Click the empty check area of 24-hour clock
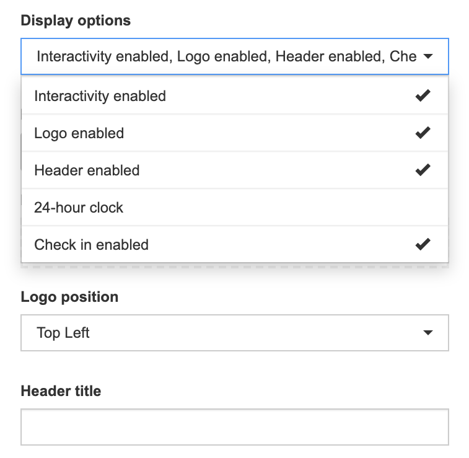Viewport: 469px width, 458px height. pos(423,207)
